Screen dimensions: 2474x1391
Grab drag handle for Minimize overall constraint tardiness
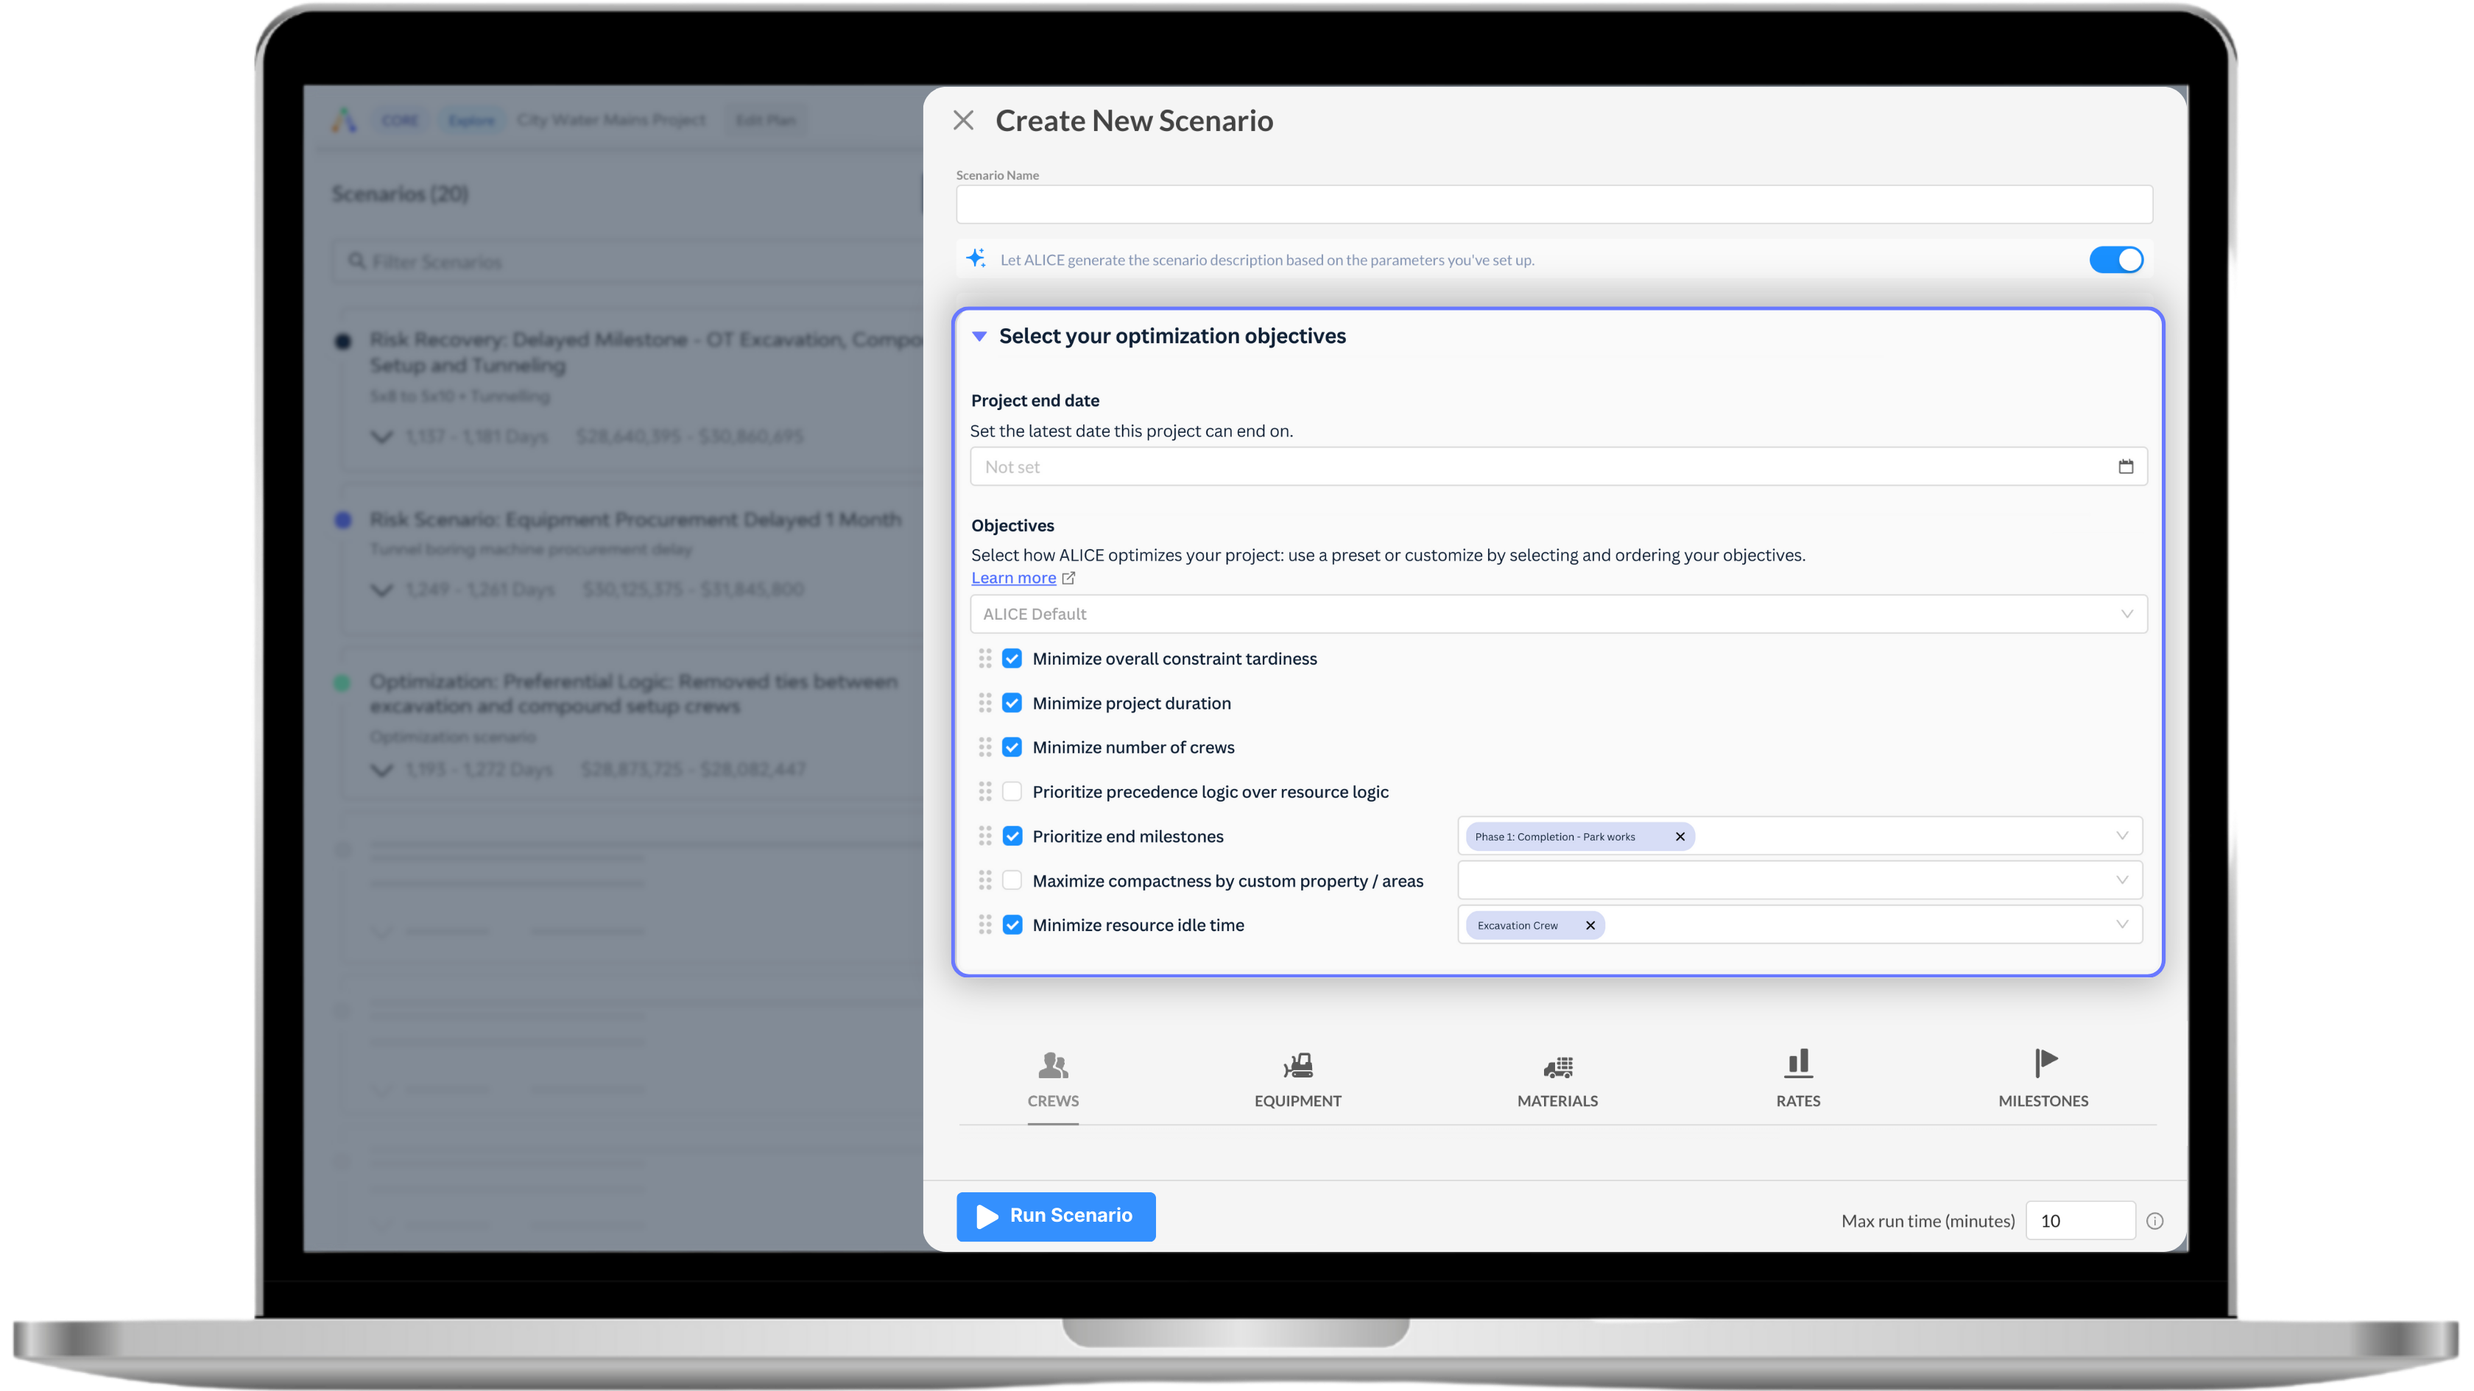coord(984,659)
